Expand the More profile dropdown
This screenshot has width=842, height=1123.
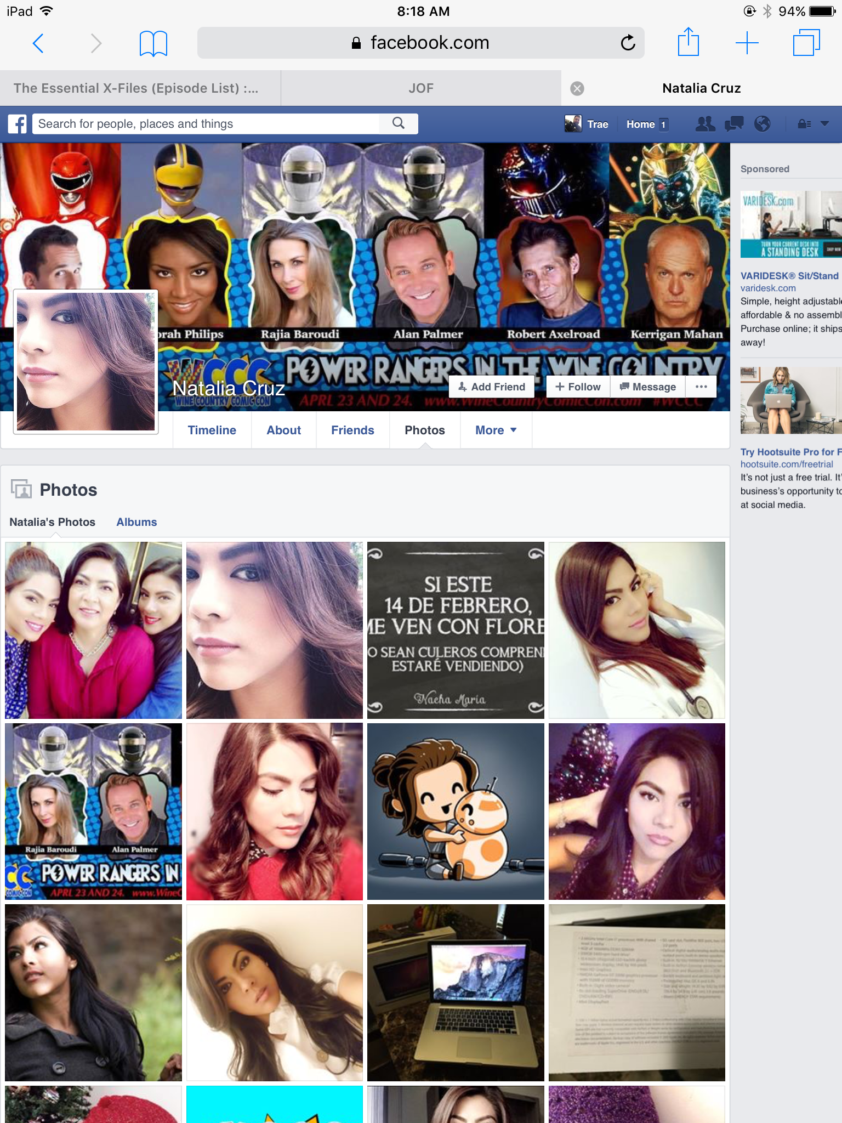pos(496,430)
